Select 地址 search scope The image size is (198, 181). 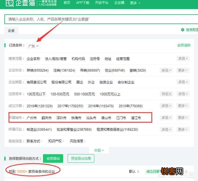click(108, 59)
